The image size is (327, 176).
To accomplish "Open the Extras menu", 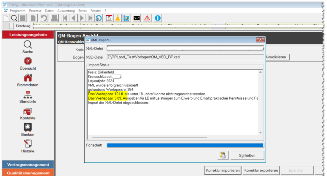I will tap(82, 11).
